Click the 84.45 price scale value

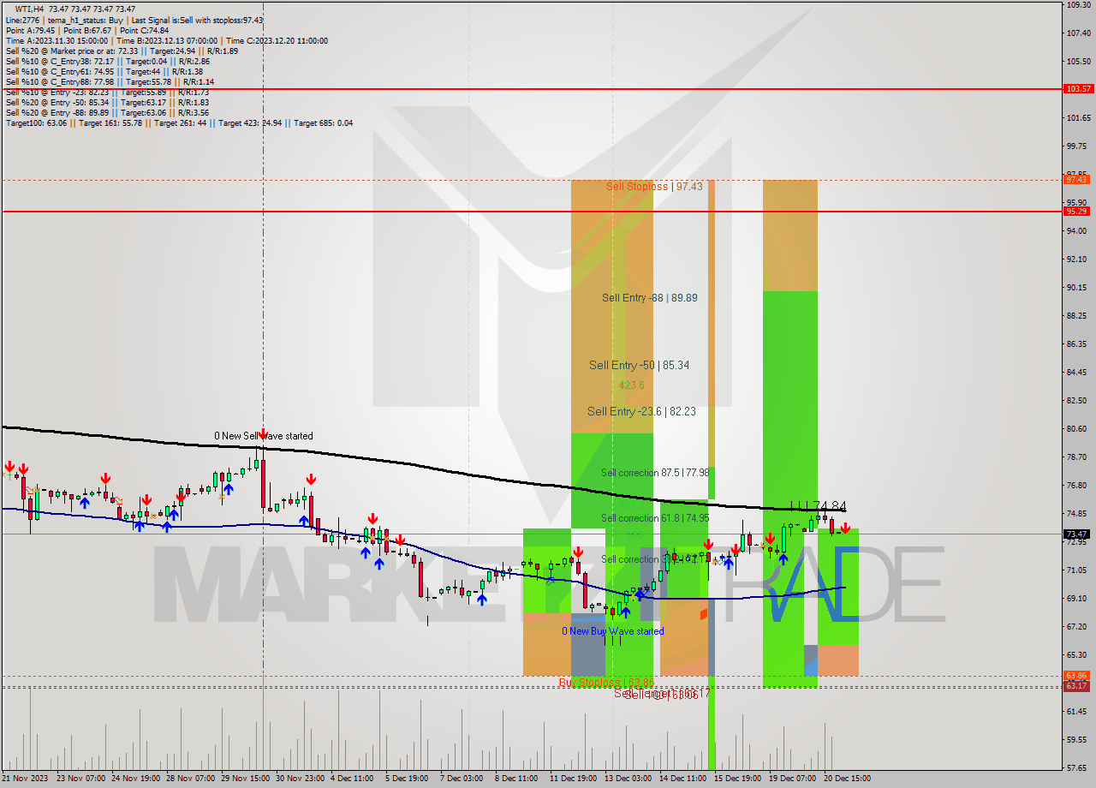(x=1075, y=372)
